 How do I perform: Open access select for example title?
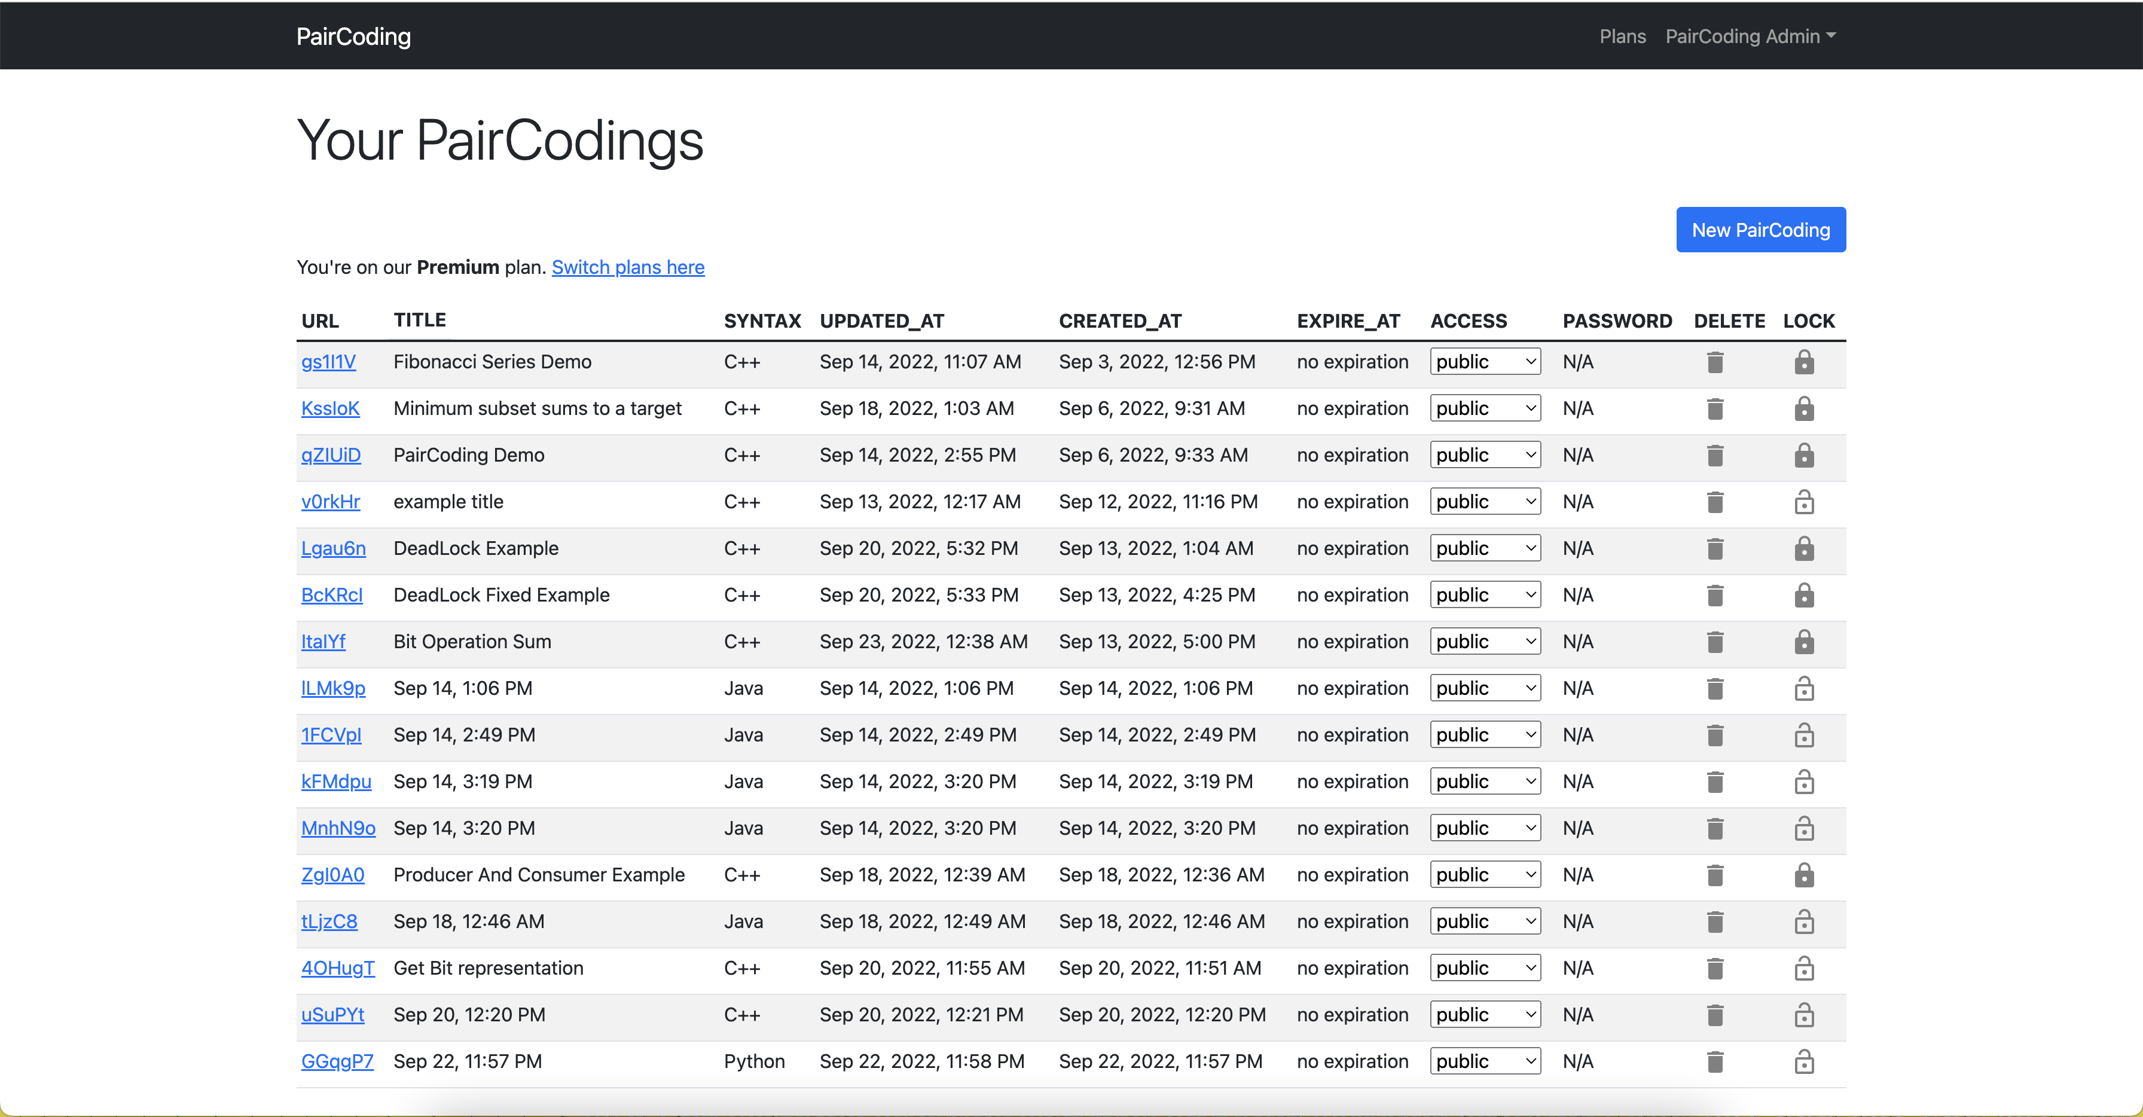(x=1485, y=502)
